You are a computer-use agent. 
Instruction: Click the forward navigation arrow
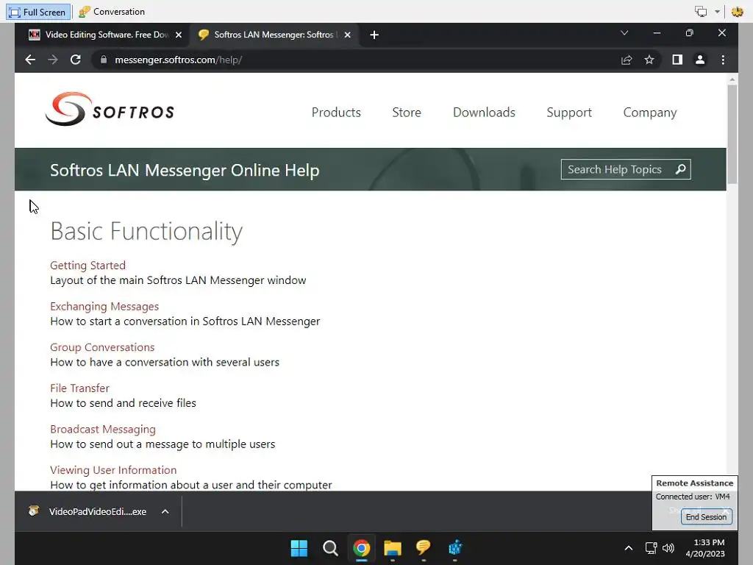tap(53, 60)
